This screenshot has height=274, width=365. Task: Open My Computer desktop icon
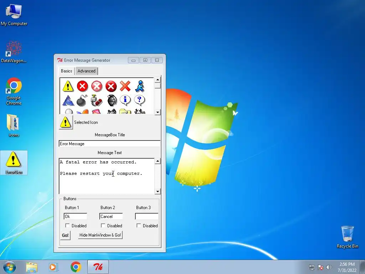coord(14,15)
